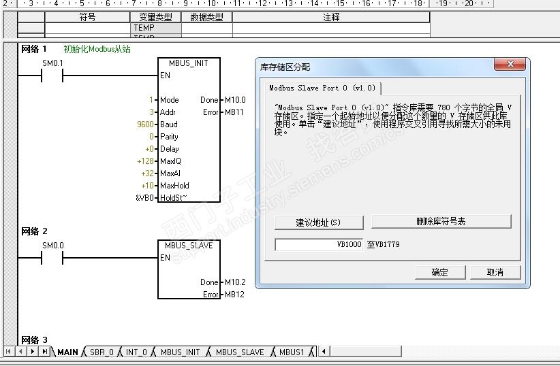This screenshot has height=366, width=560.
Task: Click the 变量类型 column header
Action: (x=156, y=17)
